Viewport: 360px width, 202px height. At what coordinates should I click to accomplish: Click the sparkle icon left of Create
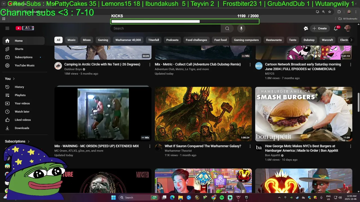tap(306, 28)
